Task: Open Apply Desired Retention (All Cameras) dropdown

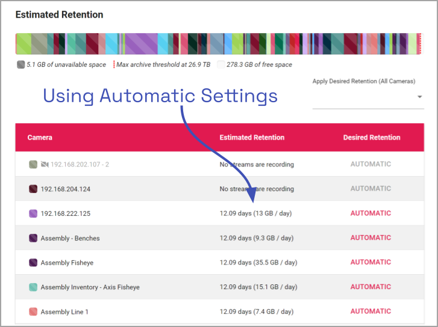Action: pyautogui.click(x=368, y=97)
